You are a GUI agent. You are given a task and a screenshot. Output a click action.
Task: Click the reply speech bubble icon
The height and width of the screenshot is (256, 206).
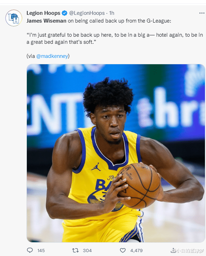pyautogui.click(x=30, y=250)
